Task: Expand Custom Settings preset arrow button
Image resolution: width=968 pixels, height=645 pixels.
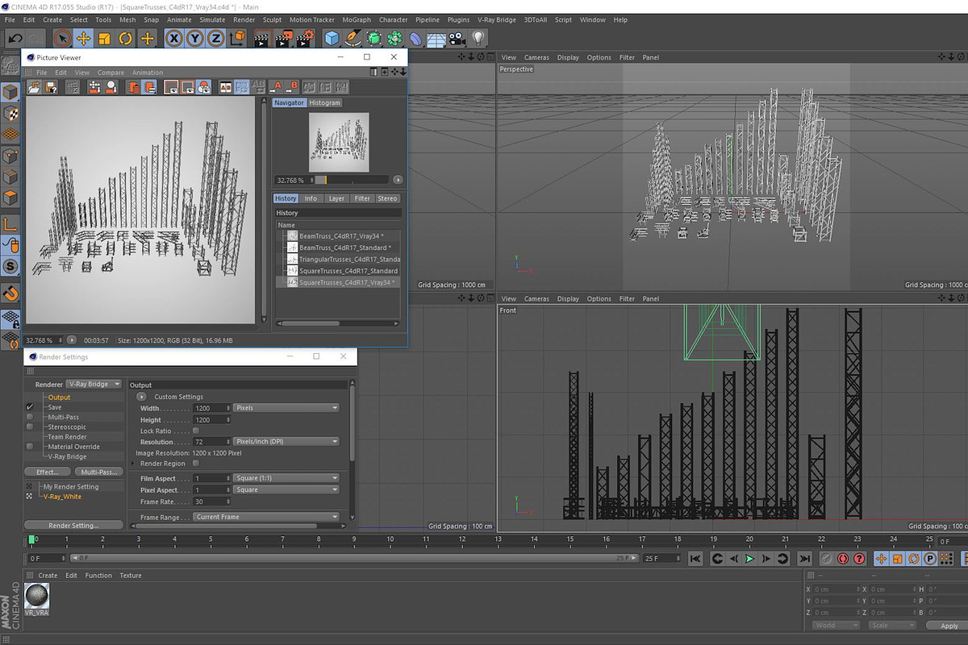Action: click(142, 397)
